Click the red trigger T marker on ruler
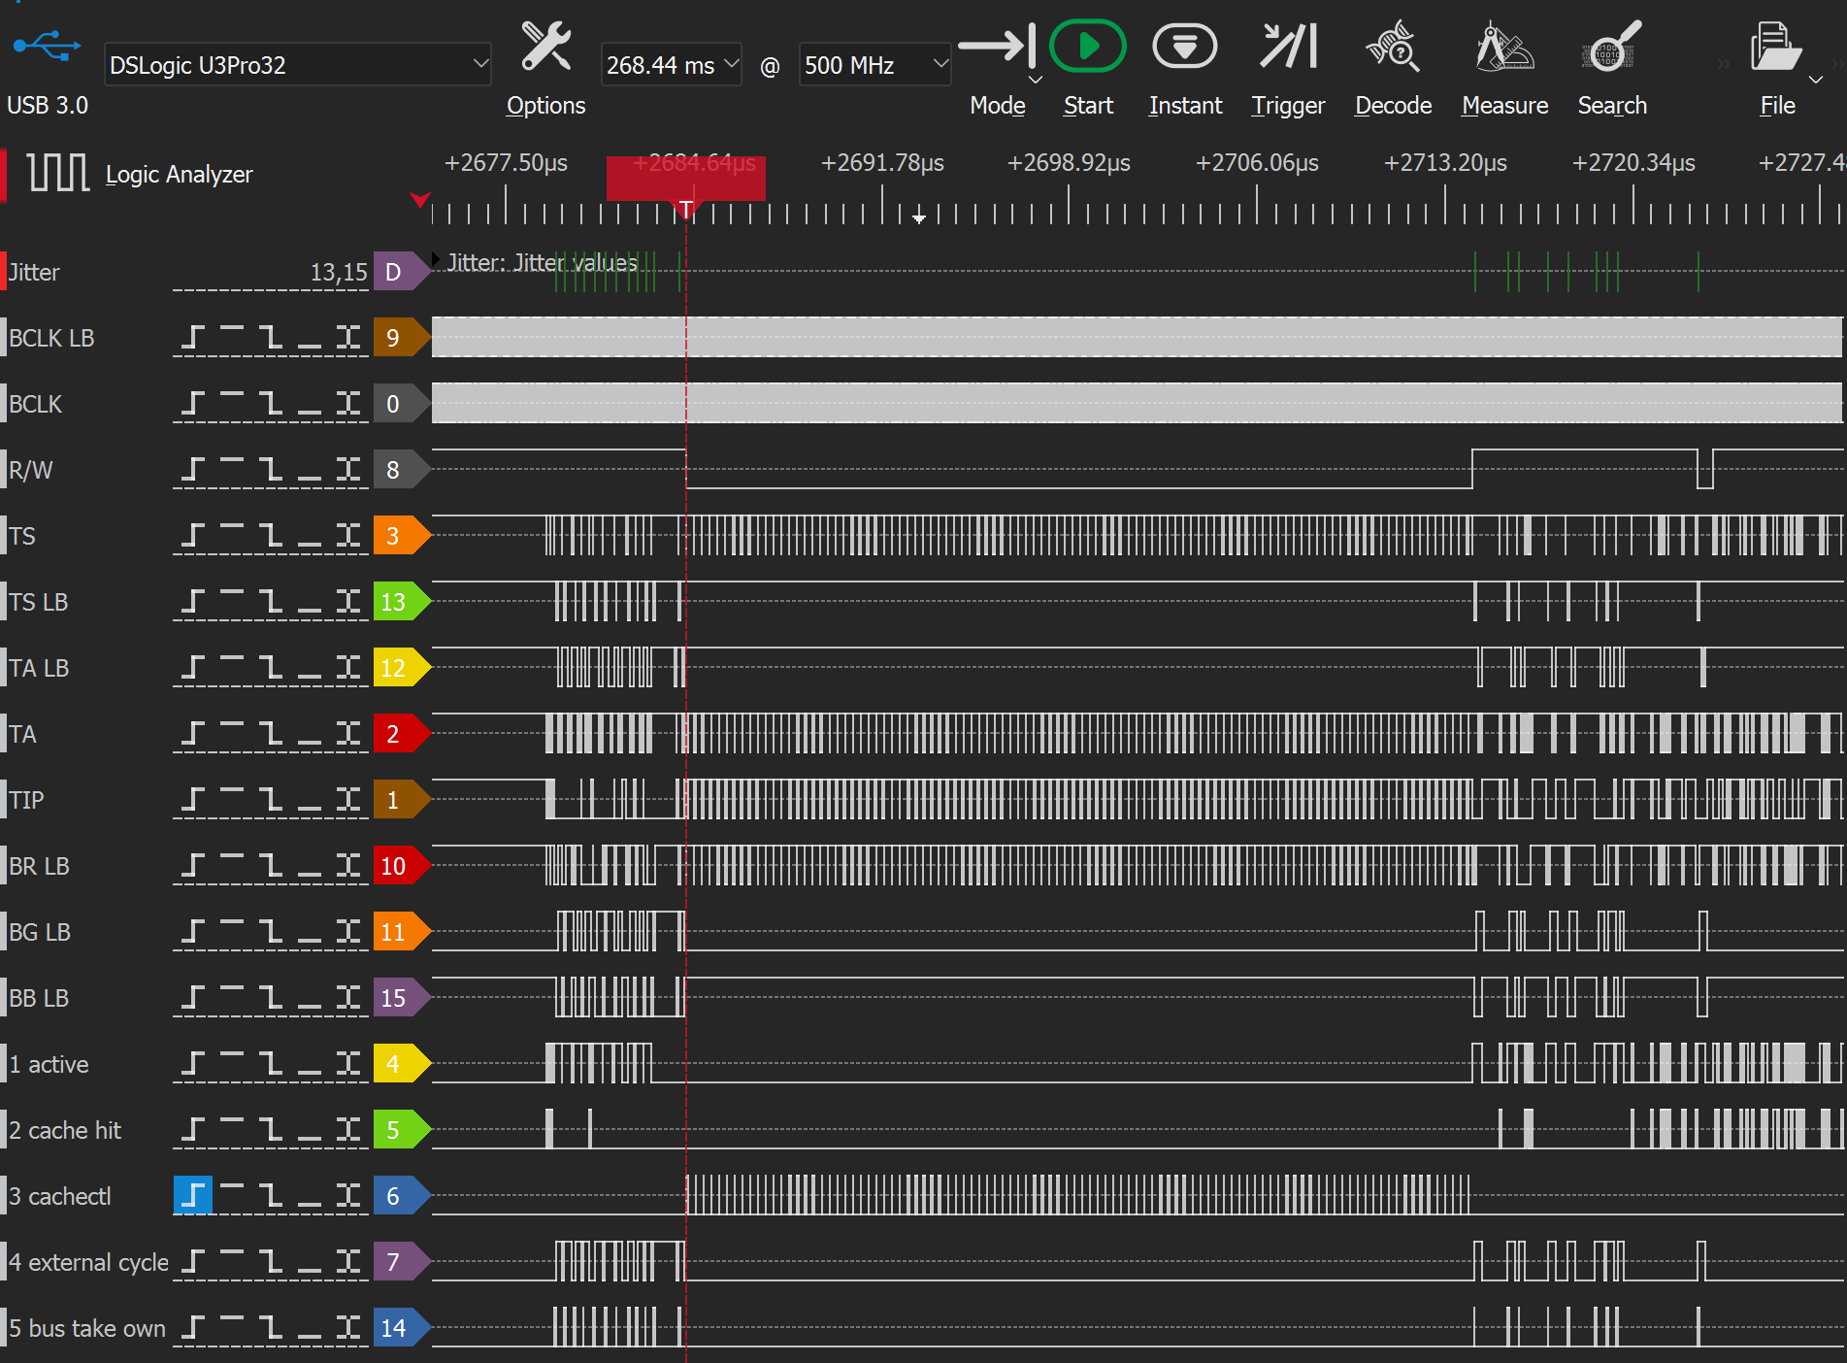This screenshot has width=1847, height=1363. pyautogui.click(x=686, y=209)
